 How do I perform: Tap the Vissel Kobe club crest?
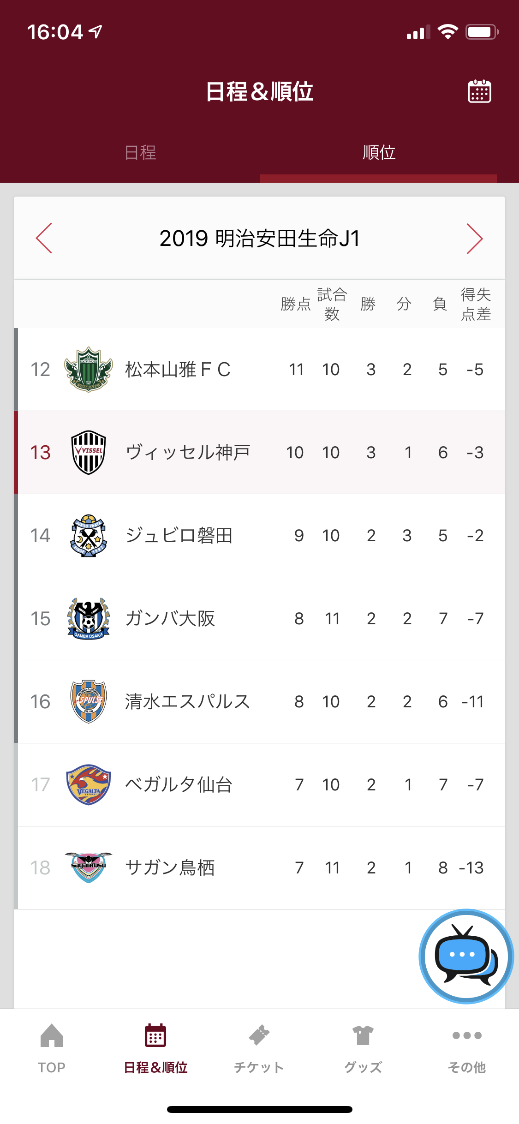click(89, 453)
